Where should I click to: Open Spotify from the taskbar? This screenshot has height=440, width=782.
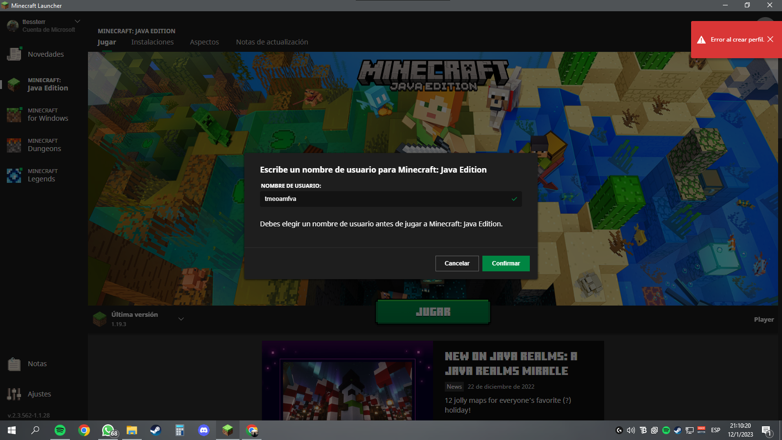(x=60, y=430)
